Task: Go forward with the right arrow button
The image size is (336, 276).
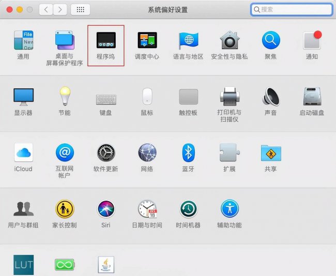Action: pyautogui.click(x=60, y=9)
